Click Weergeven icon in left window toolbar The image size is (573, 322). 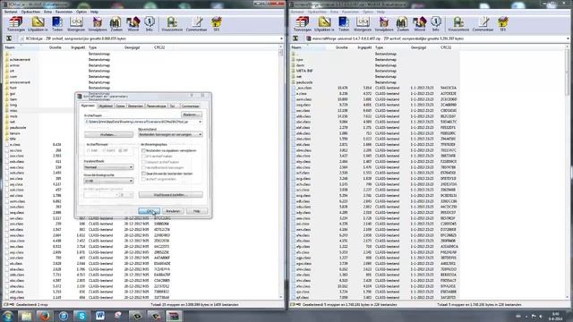pos(76,24)
